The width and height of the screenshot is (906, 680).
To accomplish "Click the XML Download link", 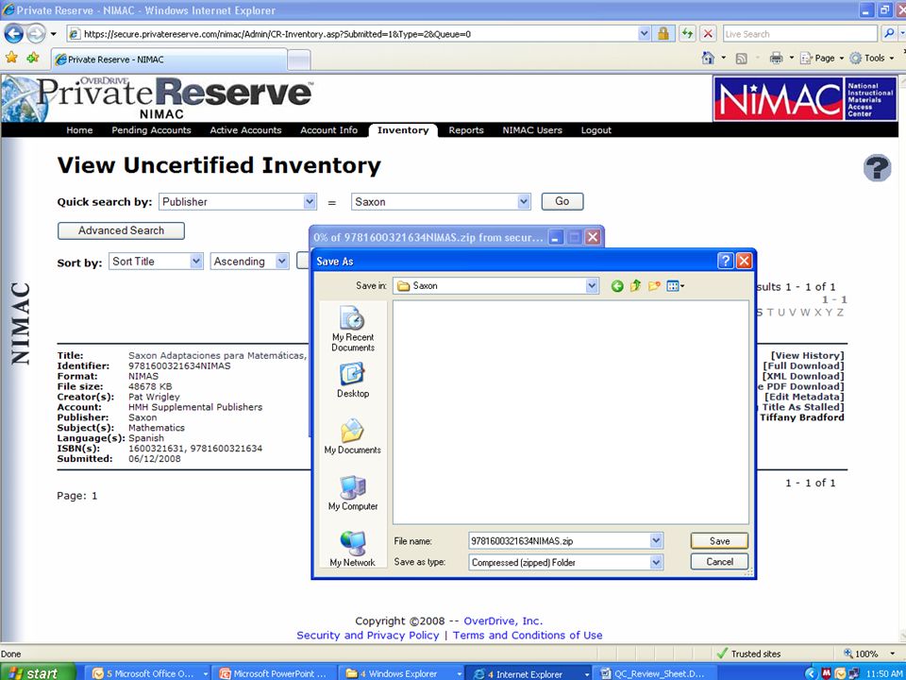I will point(803,377).
